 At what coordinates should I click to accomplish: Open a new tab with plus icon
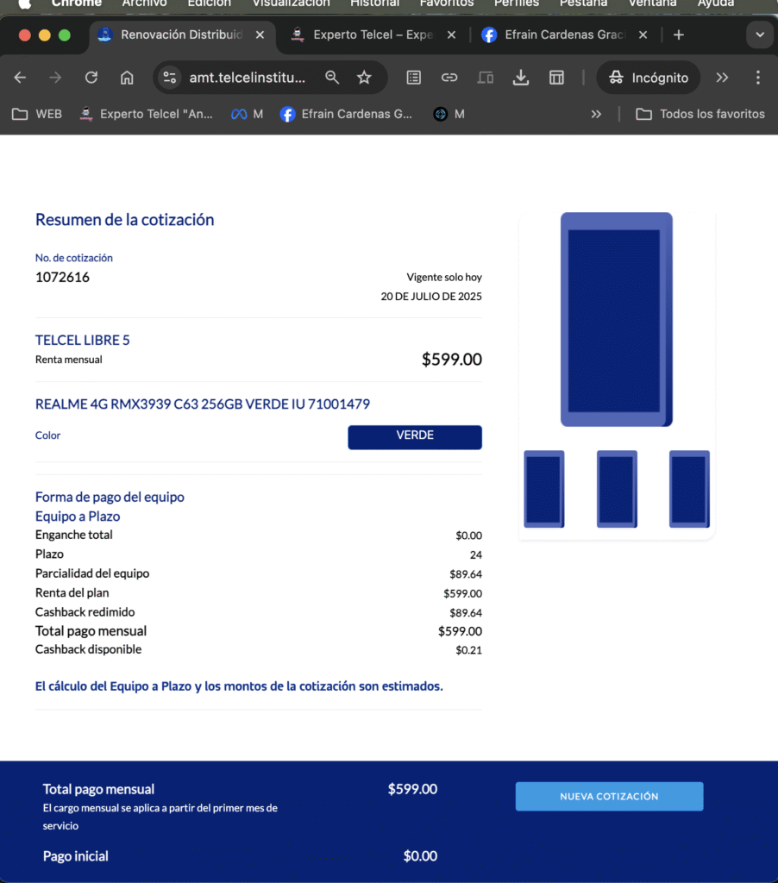679,34
